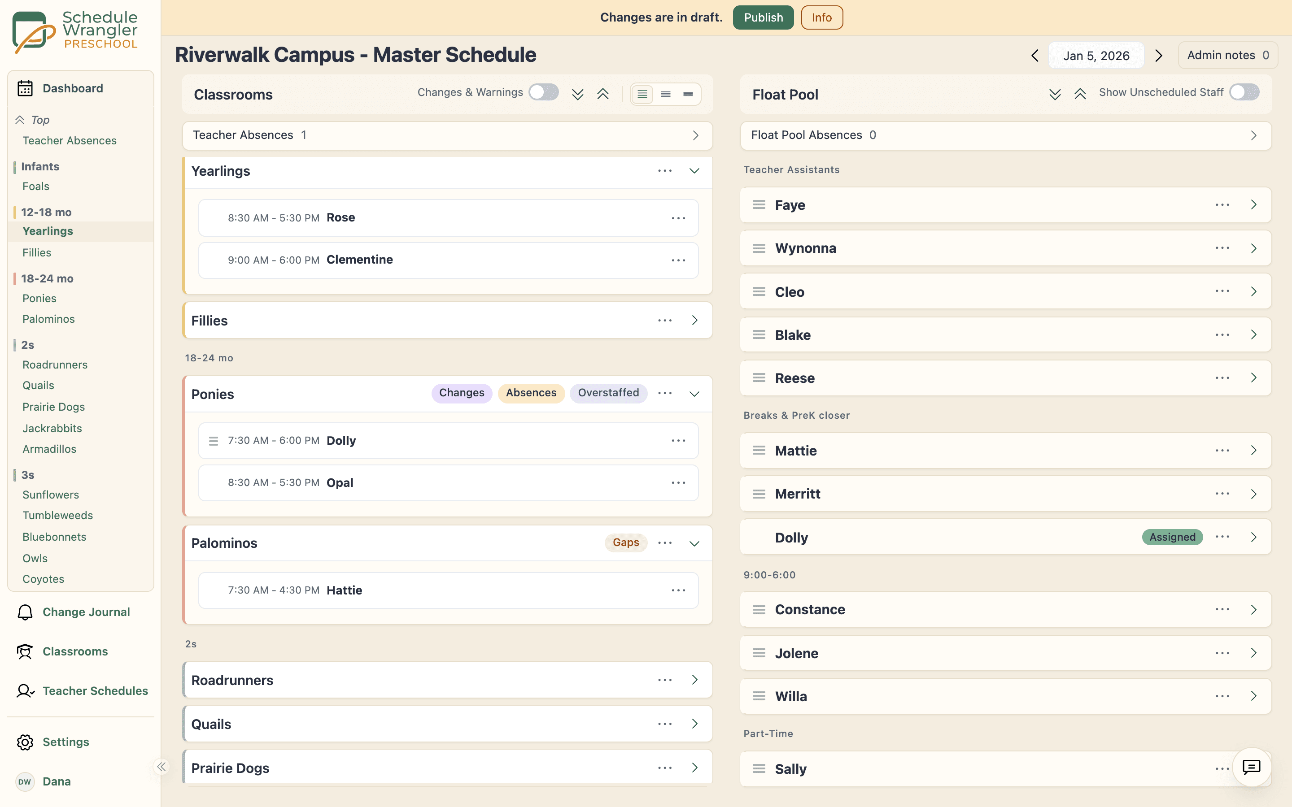Open Constance's three-dot menu
Screen dimensions: 1292x807
[1222, 610]
